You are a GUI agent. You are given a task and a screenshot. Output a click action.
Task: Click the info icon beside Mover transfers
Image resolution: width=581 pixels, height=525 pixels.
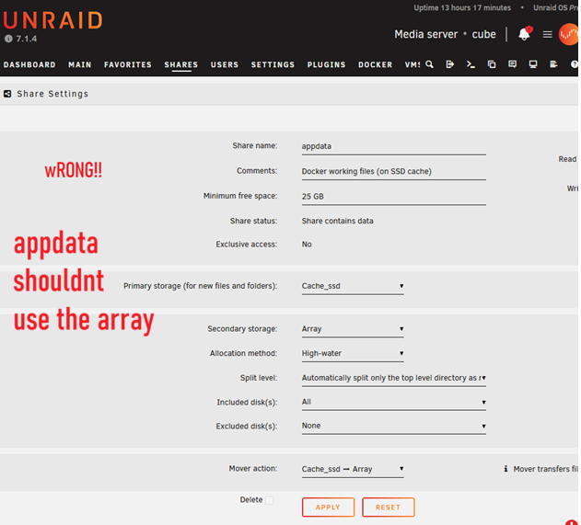[505, 469]
